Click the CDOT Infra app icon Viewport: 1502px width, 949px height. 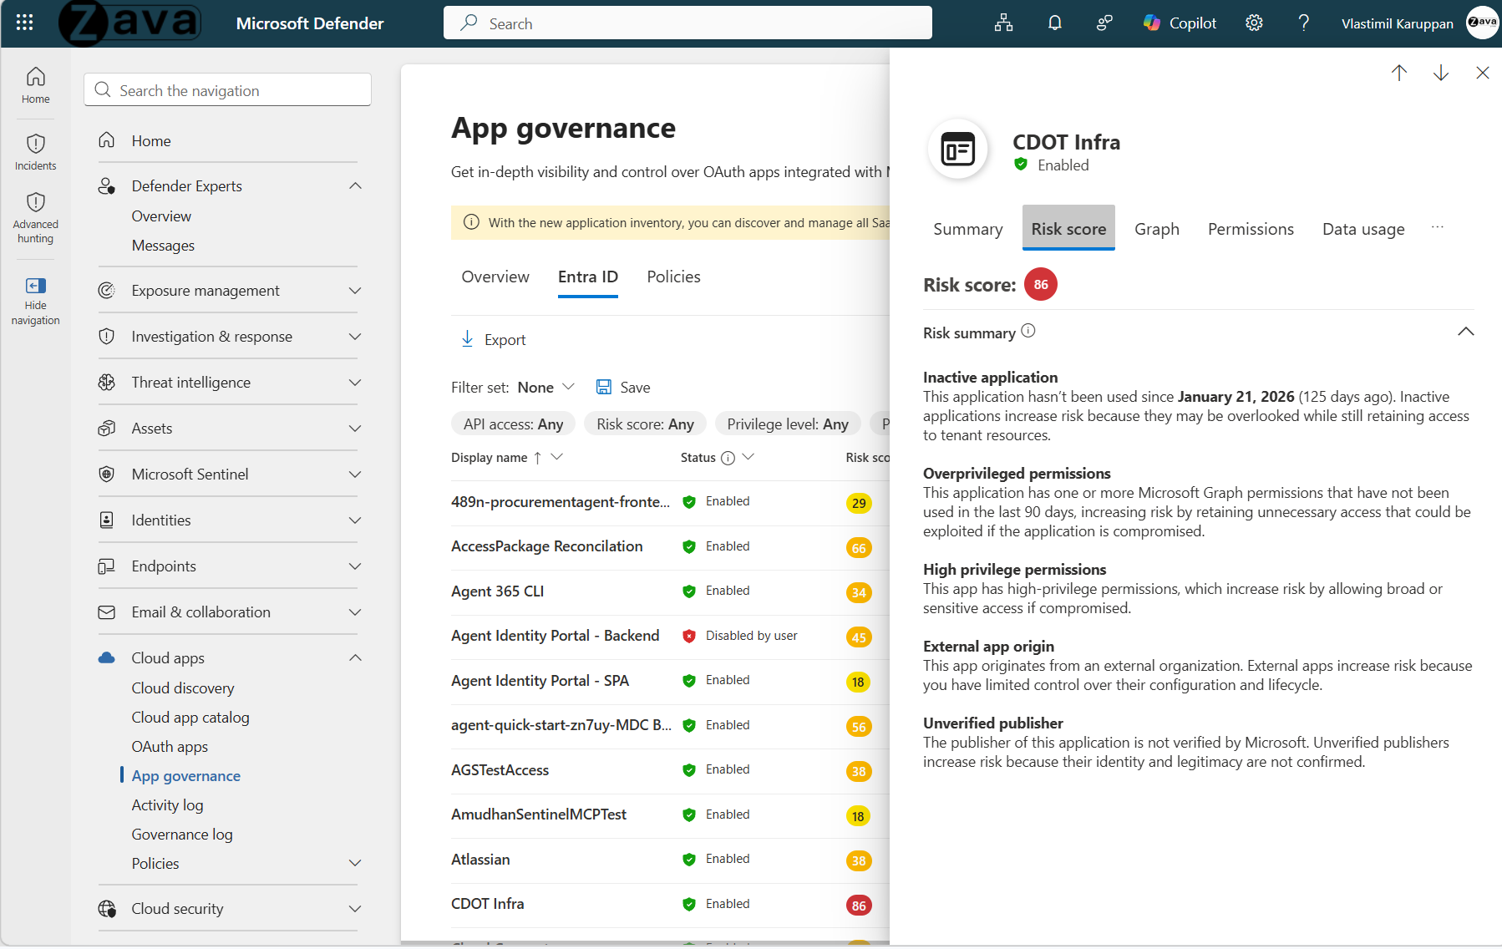pos(958,150)
